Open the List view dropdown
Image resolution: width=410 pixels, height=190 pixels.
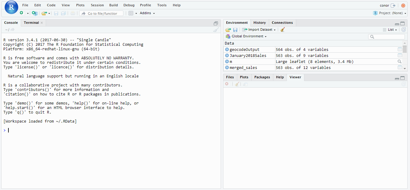click(390, 30)
